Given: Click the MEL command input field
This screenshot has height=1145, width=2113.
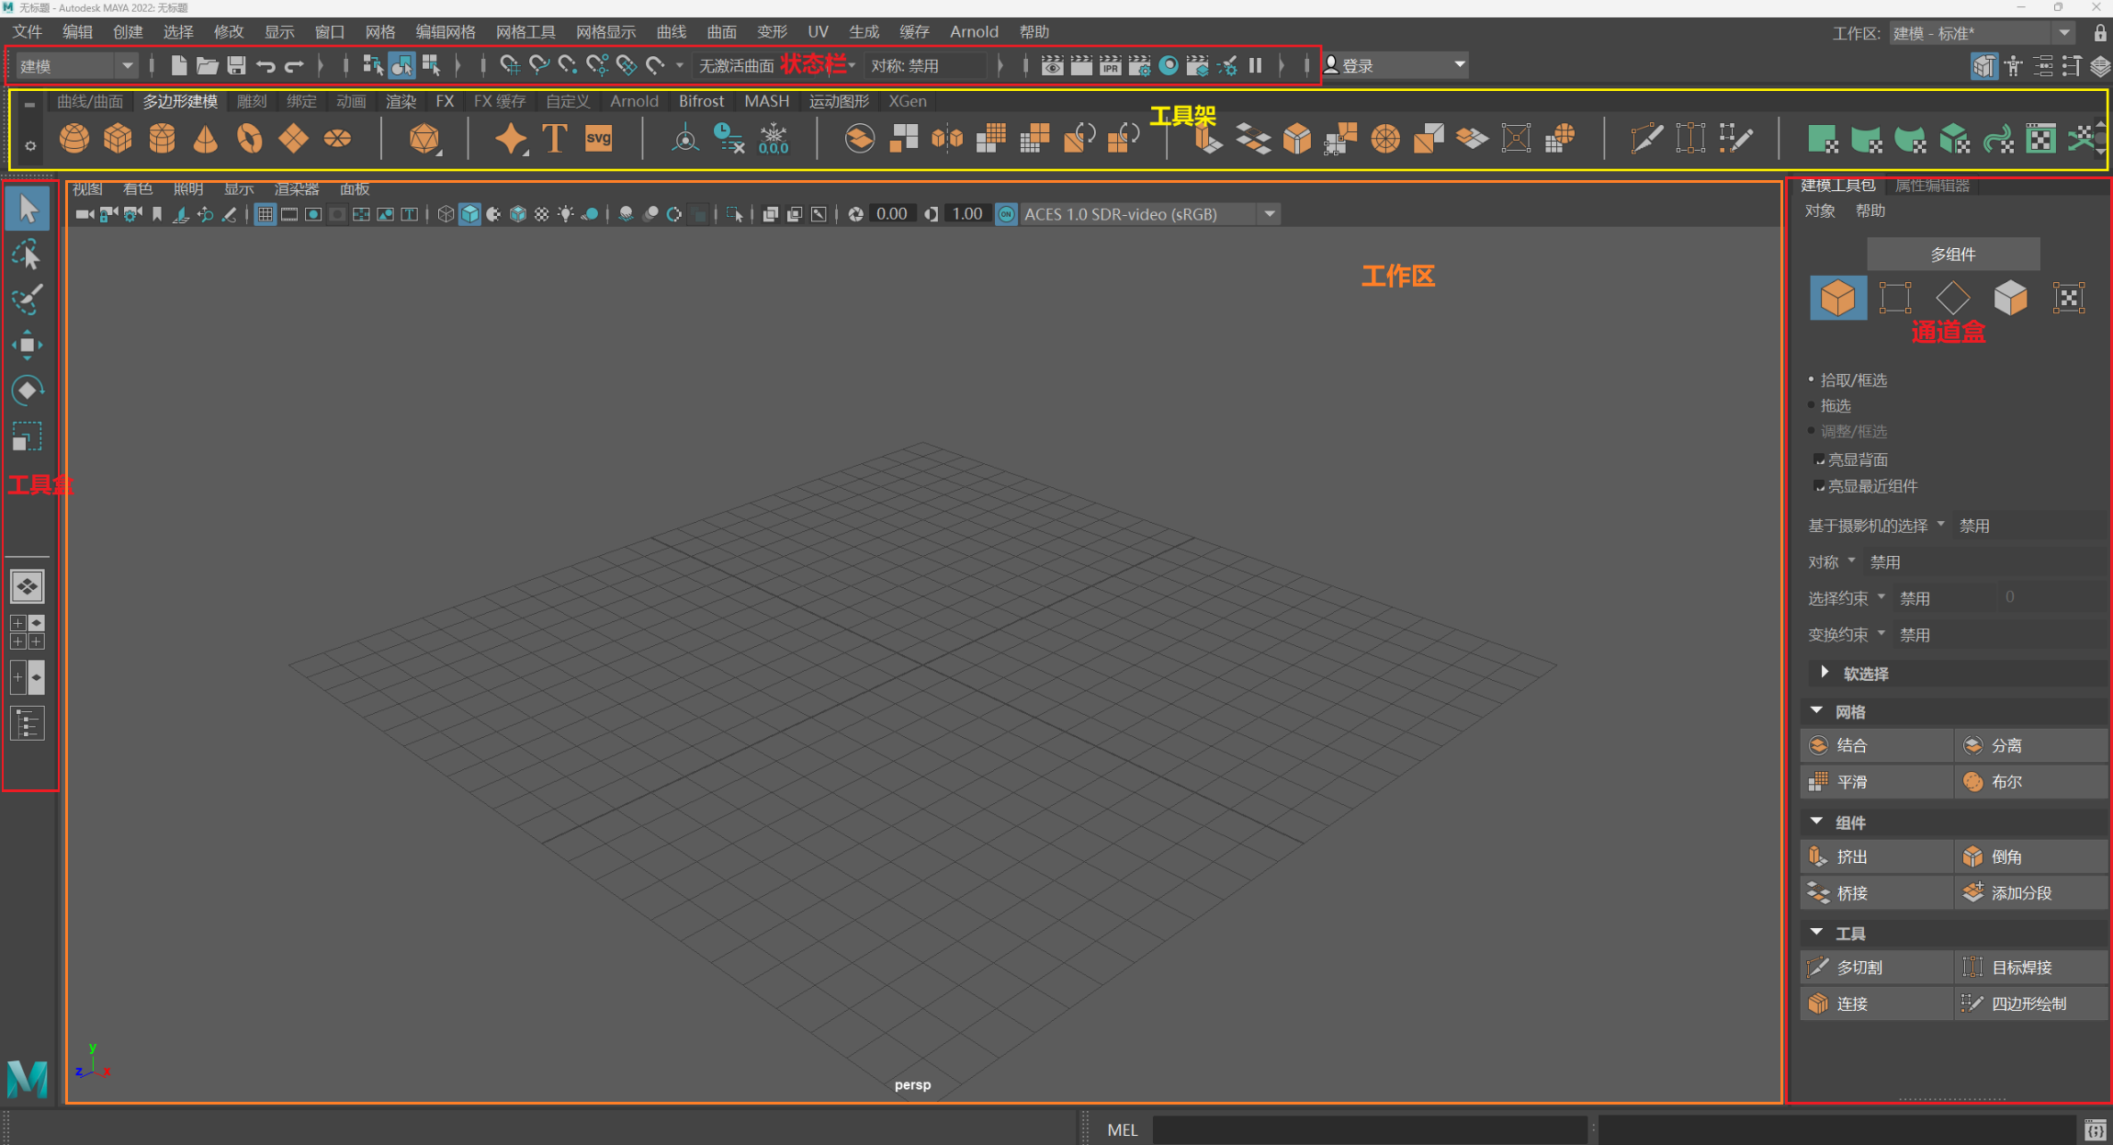Looking at the screenshot, I should pos(1369,1129).
